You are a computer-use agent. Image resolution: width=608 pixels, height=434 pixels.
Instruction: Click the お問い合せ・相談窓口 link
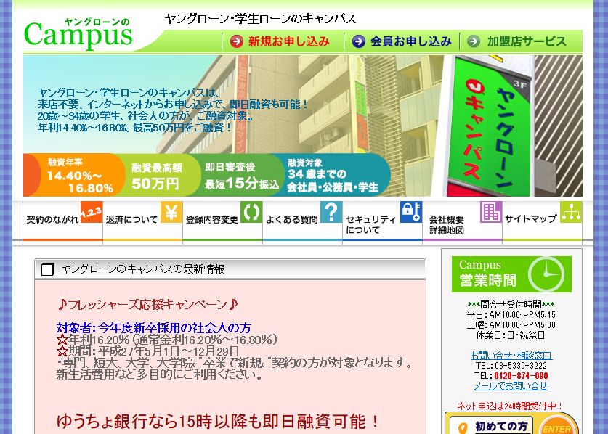click(511, 356)
